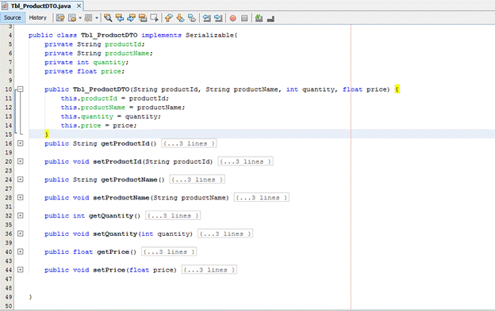The image size is (495, 311).
Task: Click the quantity field name on line 7
Action: point(109,63)
